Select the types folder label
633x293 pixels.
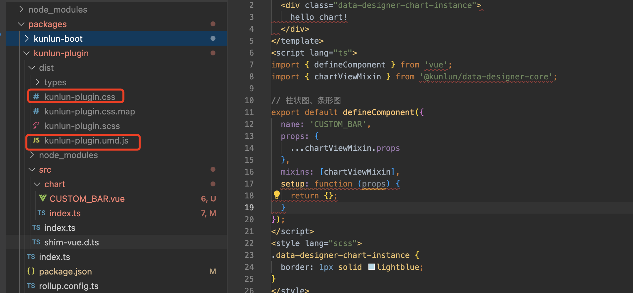point(55,82)
